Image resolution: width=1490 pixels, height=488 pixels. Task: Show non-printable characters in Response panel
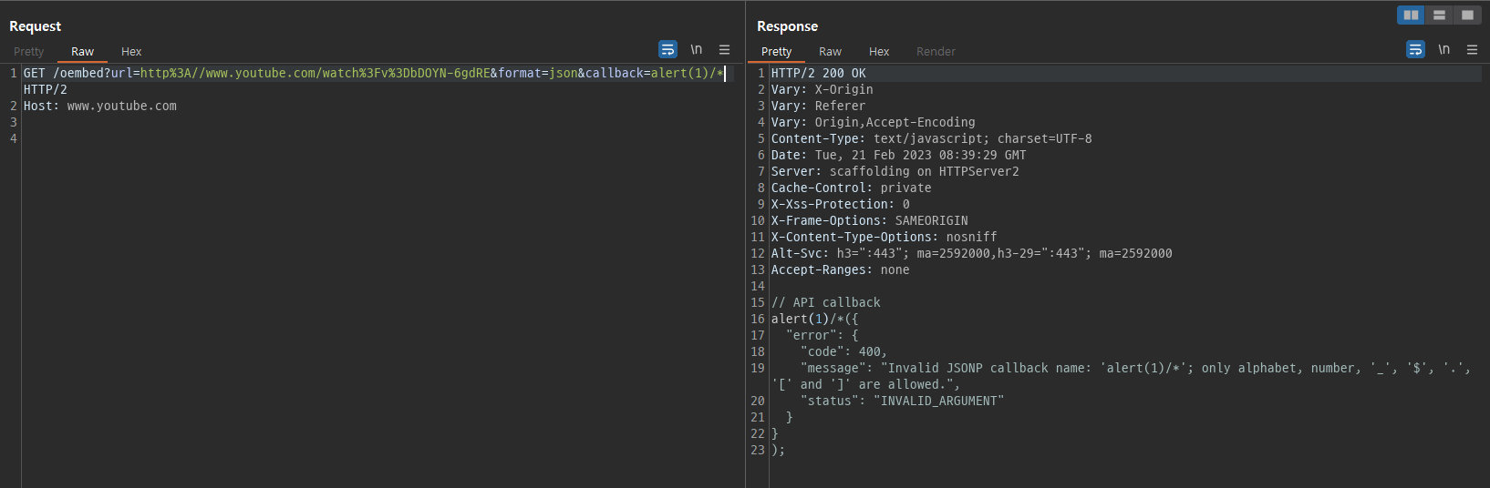point(1443,49)
